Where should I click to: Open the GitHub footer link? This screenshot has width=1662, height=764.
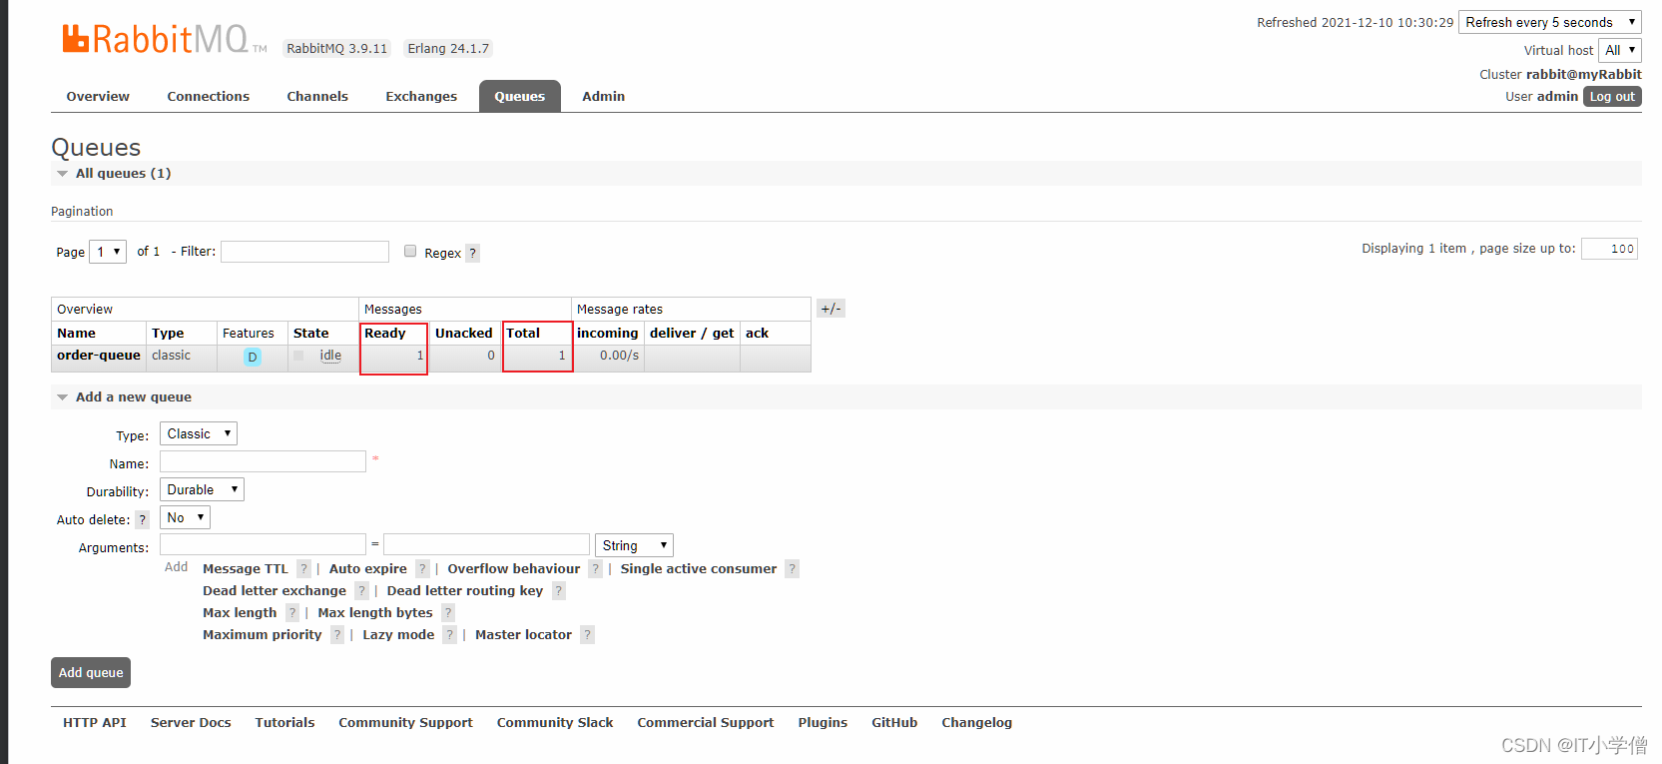[894, 723]
